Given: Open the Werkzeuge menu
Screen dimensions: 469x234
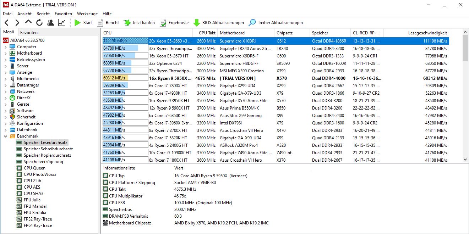Looking at the screenshot, I should coord(87,13).
